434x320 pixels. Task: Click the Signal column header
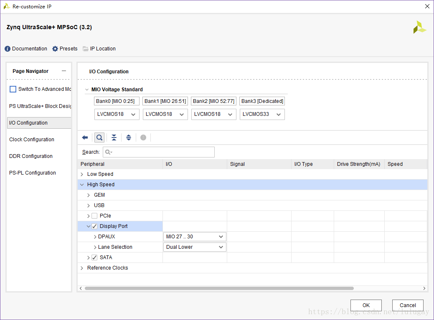point(259,164)
